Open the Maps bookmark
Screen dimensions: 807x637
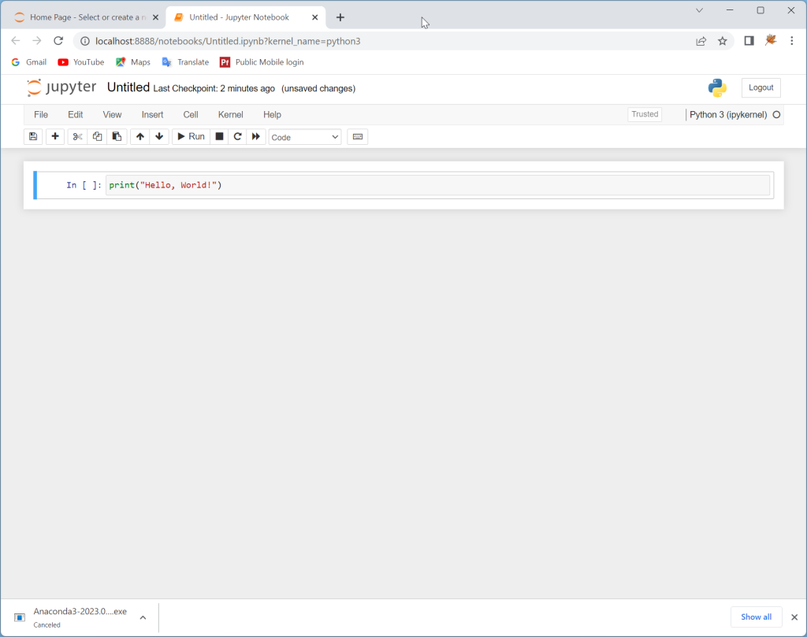coord(133,62)
